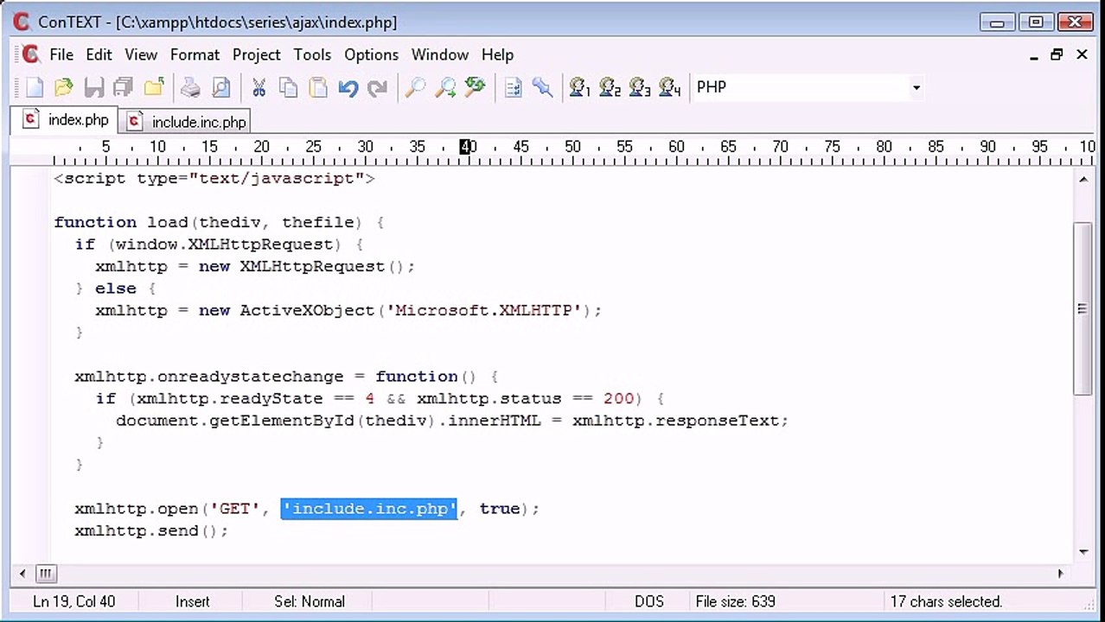Viewport: 1105px width, 622px height.
Task: Click the 'xmlhttp.send();' code line
Action: [151, 530]
